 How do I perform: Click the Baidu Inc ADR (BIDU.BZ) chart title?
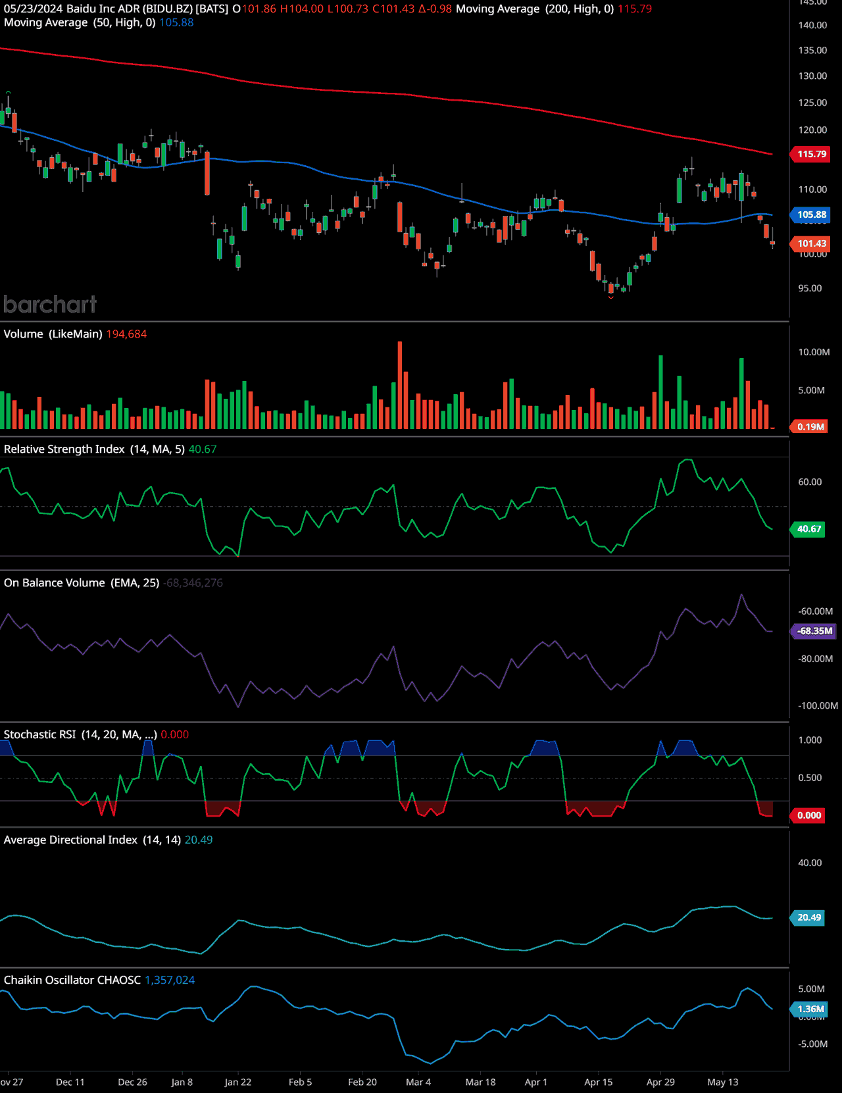147,9
